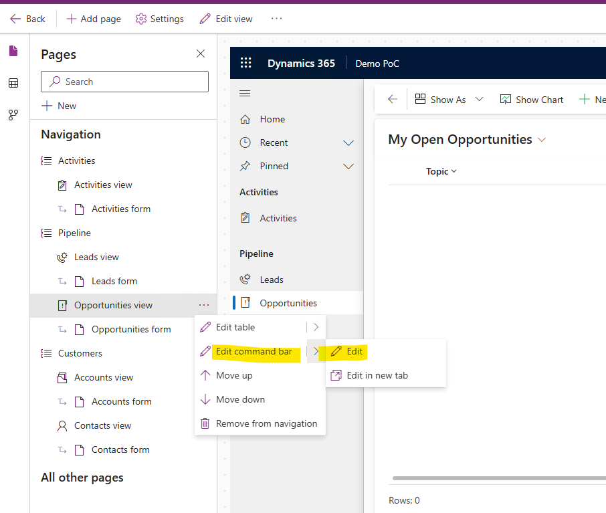Open Opportunities view more options ellipsis
This screenshot has height=513, width=606.
click(204, 306)
